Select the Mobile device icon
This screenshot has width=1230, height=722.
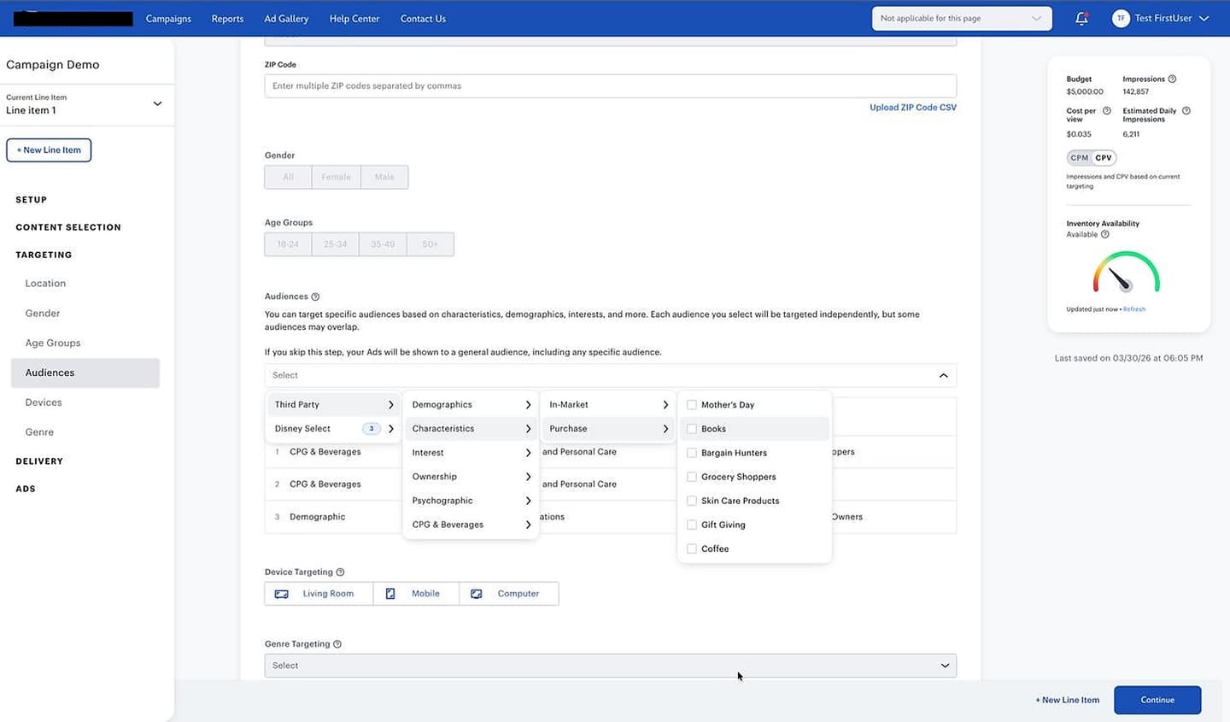[390, 593]
